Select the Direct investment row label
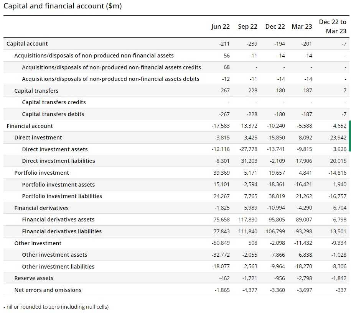The height and width of the screenshot is (313, 351). pos(38,138)
